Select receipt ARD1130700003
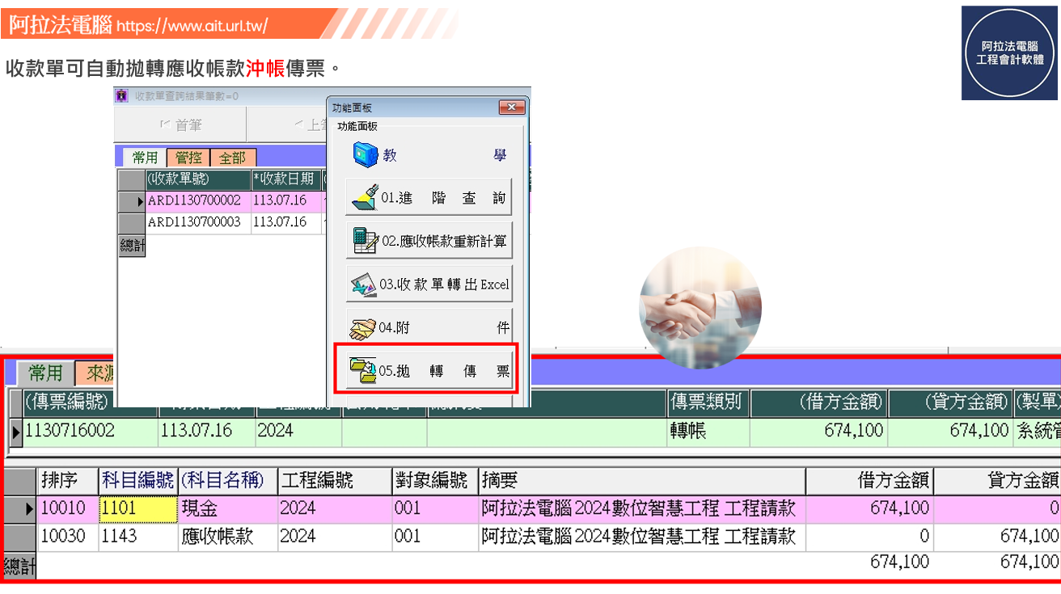The image size is (1061, 594). point(194,222)
